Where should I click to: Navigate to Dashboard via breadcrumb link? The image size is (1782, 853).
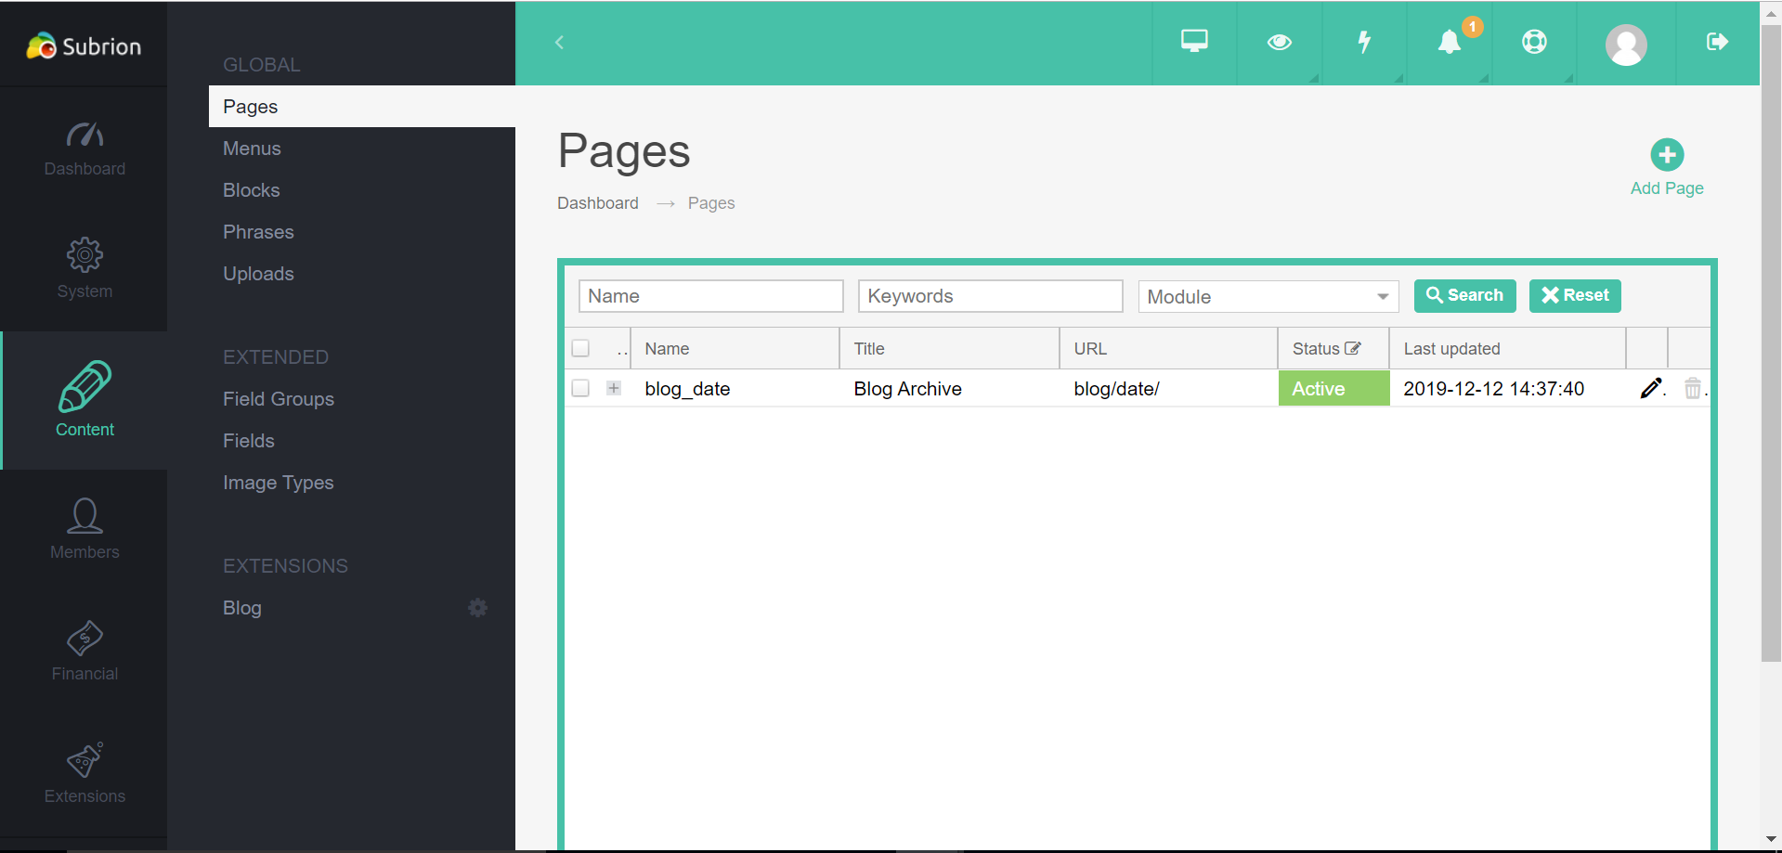coord(597,202)
